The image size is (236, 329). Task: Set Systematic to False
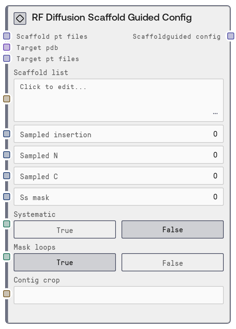[x=172, y=230]
